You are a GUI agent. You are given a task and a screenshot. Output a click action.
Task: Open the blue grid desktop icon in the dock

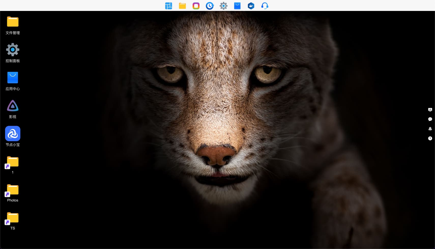tap(169, 6)
